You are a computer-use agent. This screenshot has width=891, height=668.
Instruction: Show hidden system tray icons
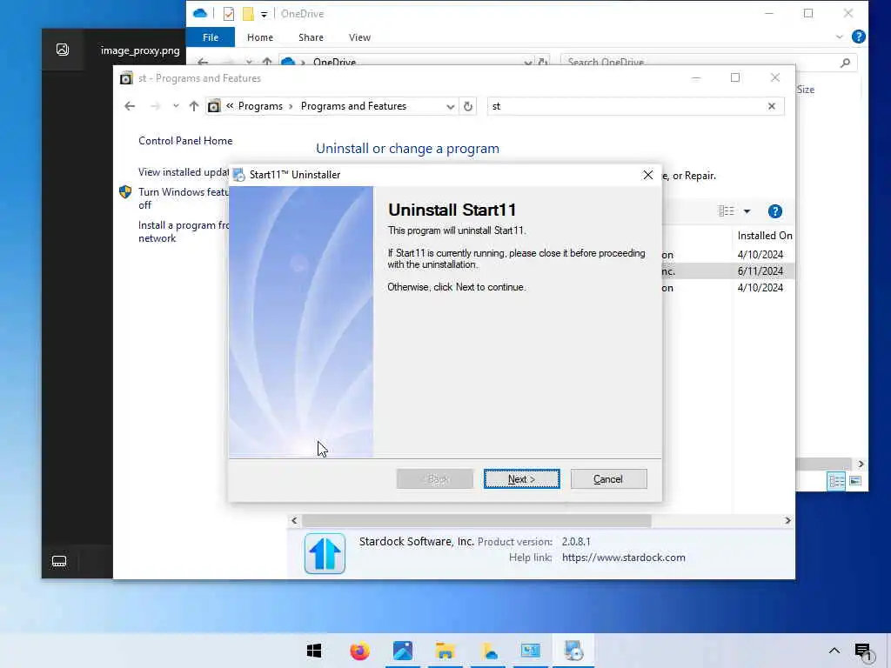pyautogui.click(x=834, y=651)
